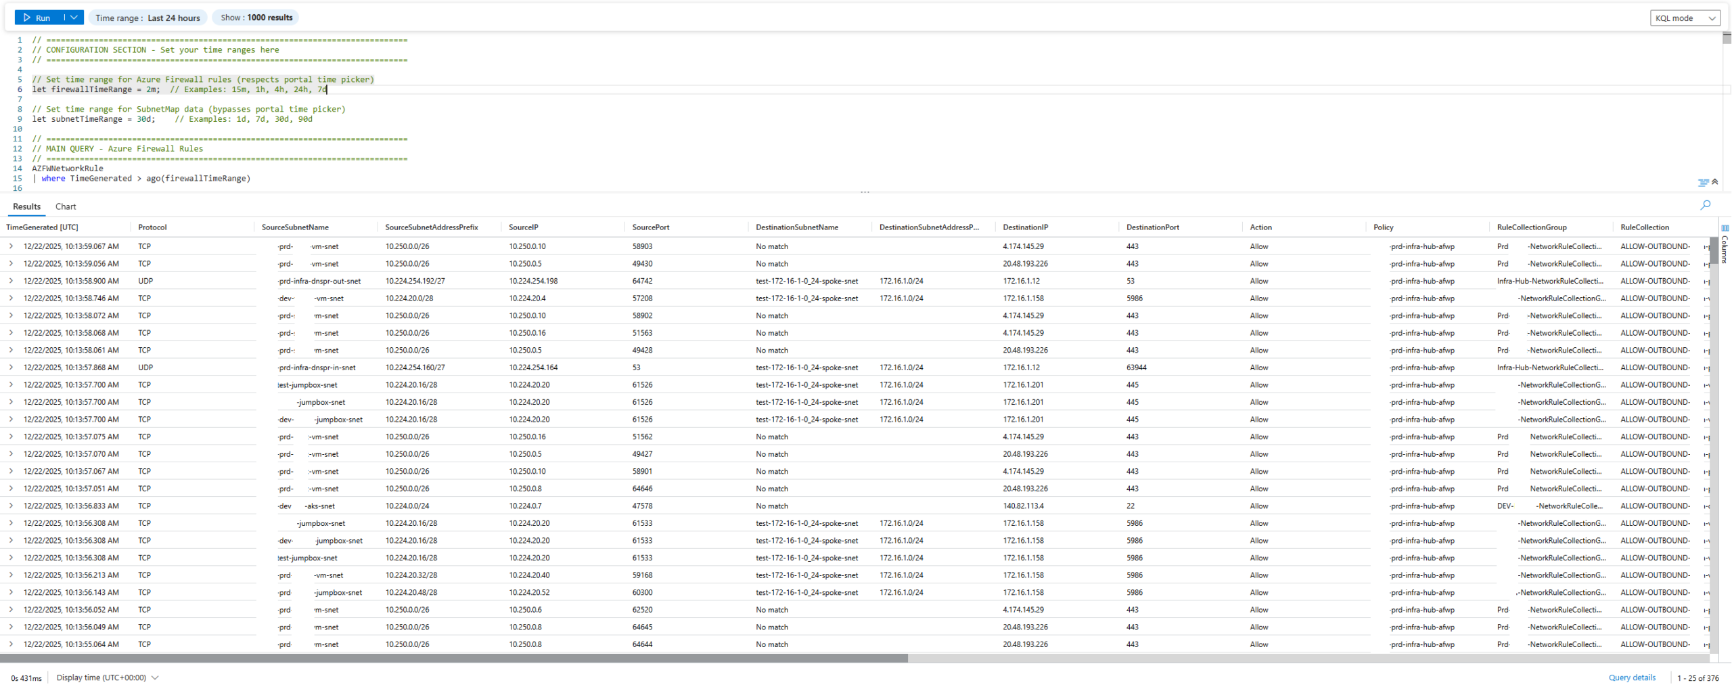This screenshot has width=1732, height=689.
Task: Collapse the query editor with double-chevron icon
Action: tap(1714, 181)
